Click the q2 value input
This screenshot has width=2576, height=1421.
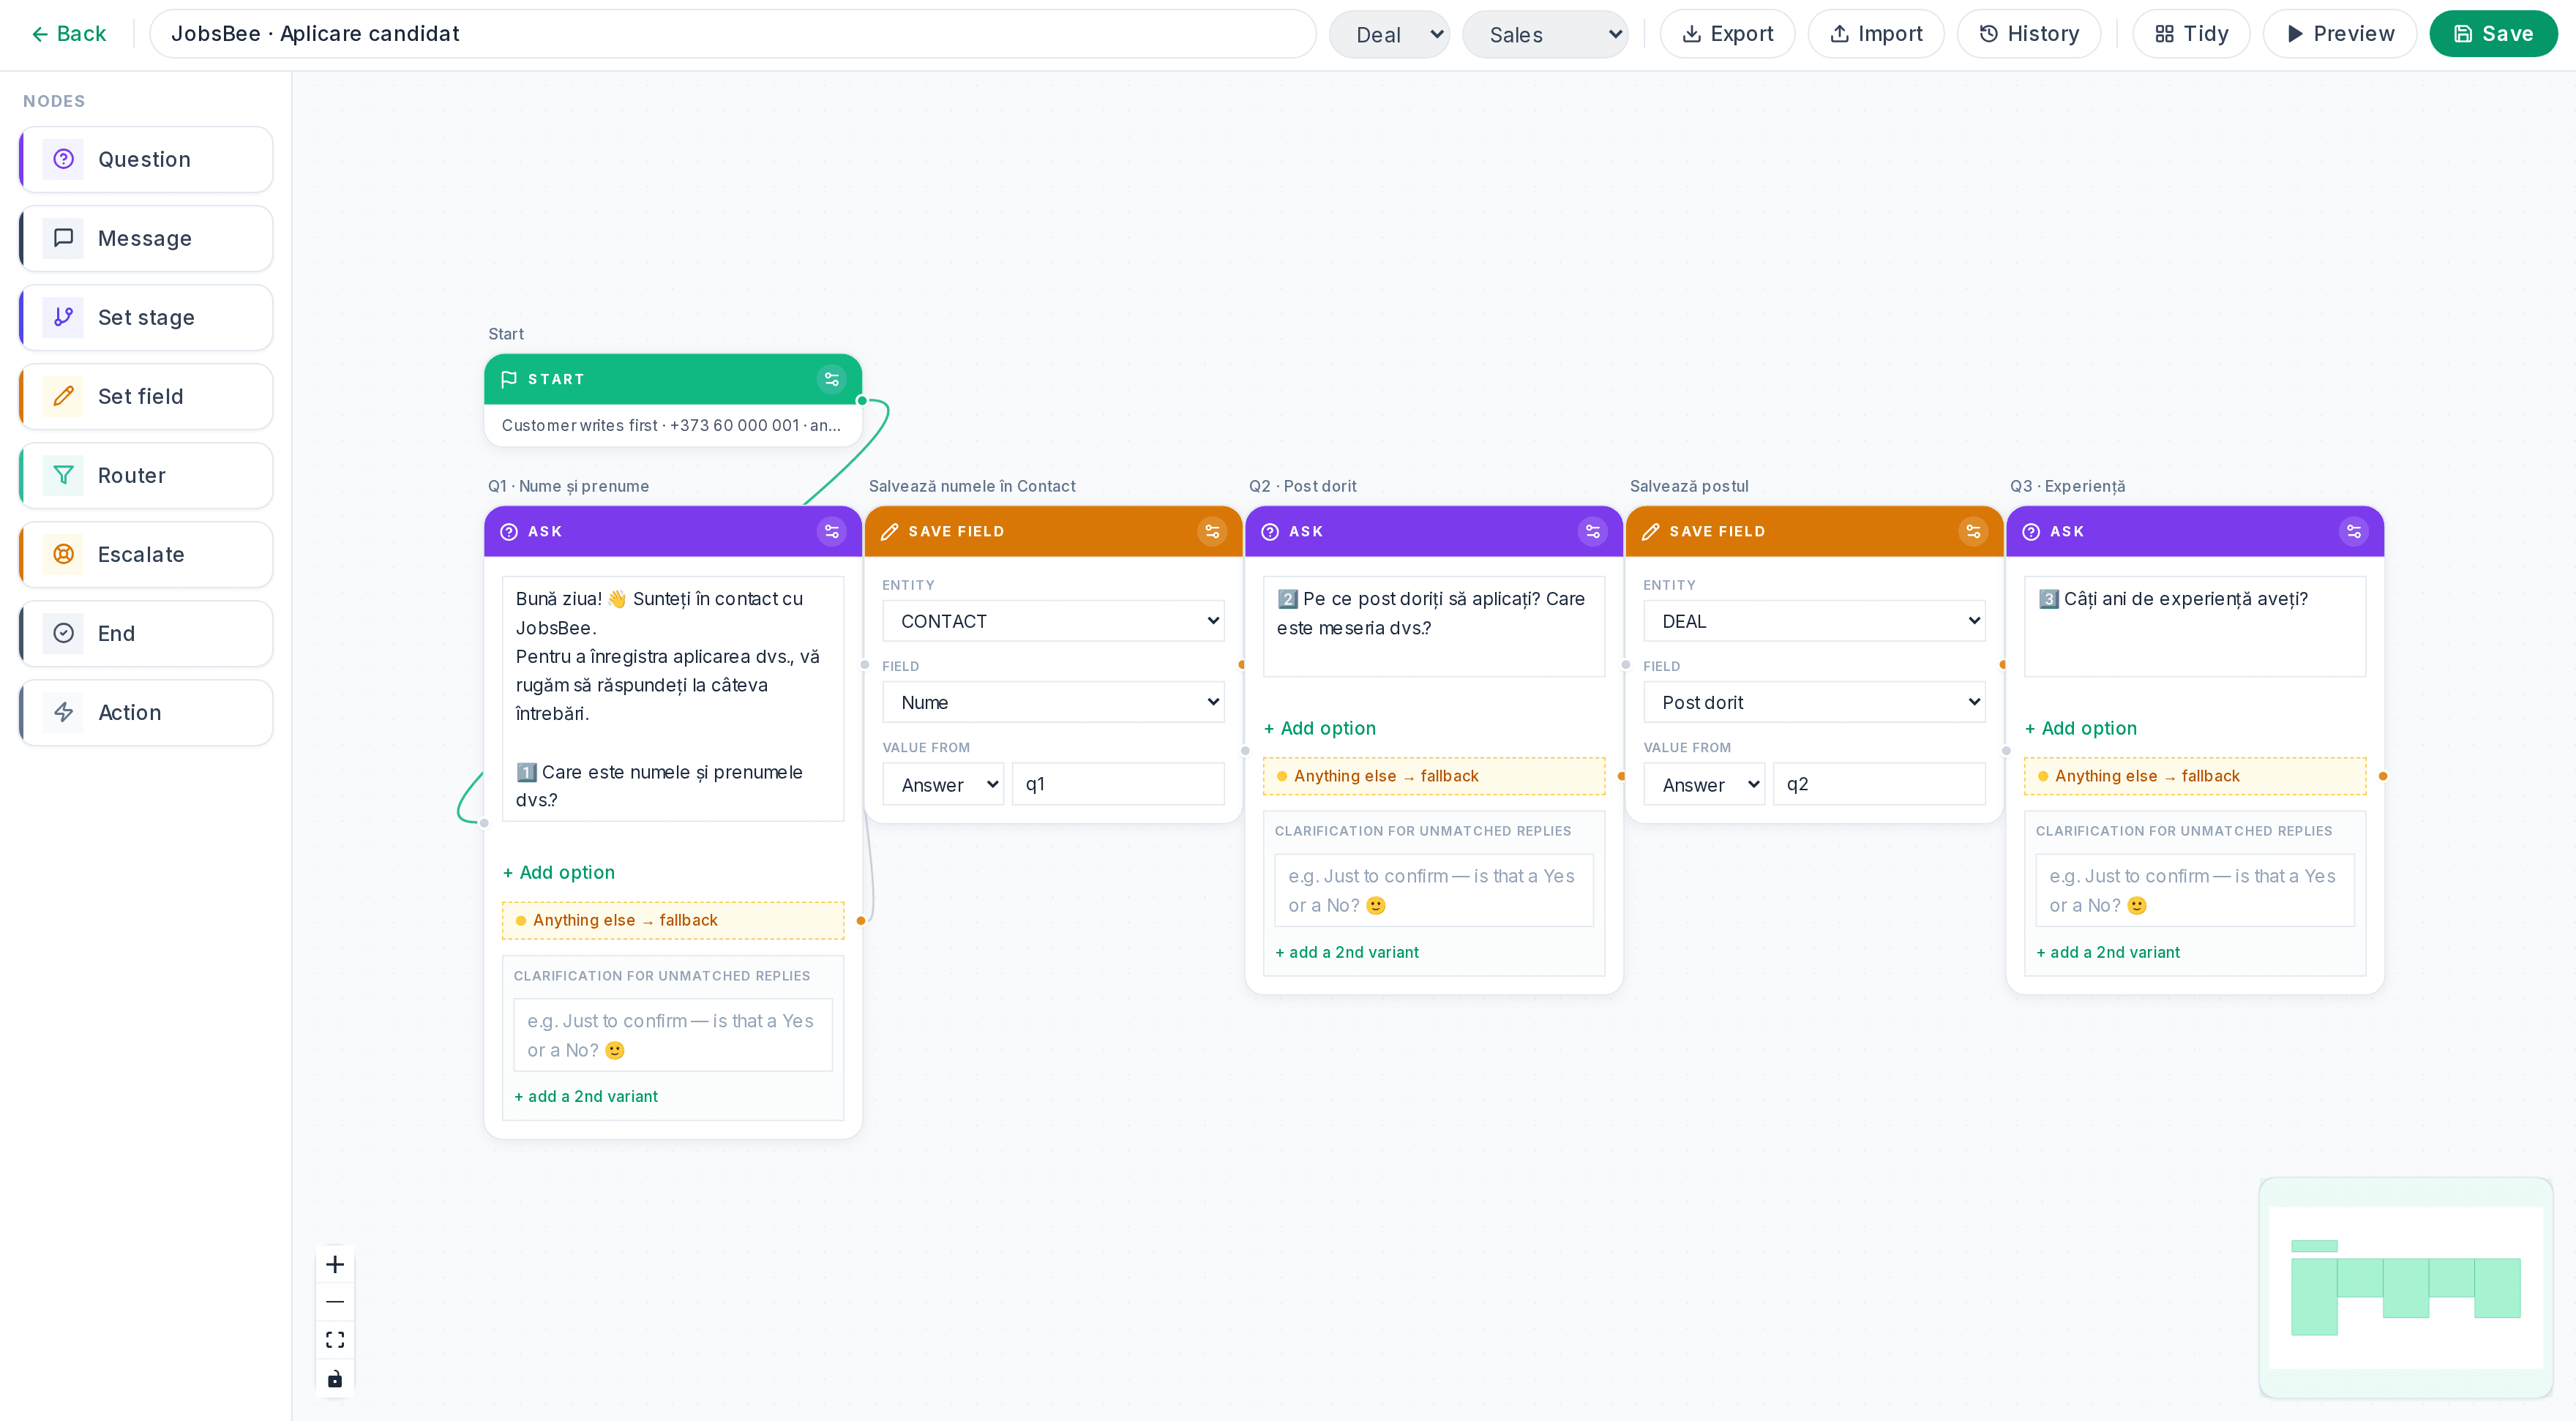tap(1879, 784)
